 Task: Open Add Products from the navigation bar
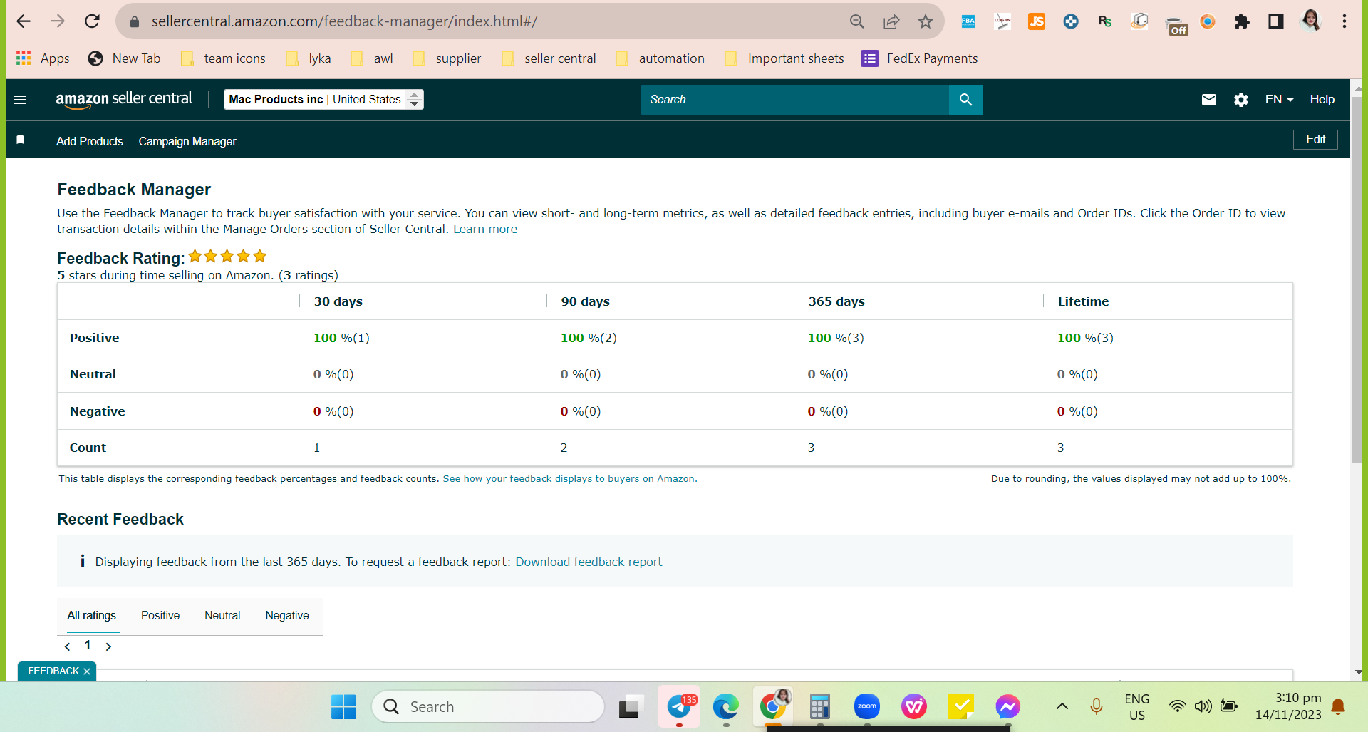[90, 141]
